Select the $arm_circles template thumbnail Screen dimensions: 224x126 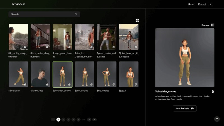[x=85, y=74]
